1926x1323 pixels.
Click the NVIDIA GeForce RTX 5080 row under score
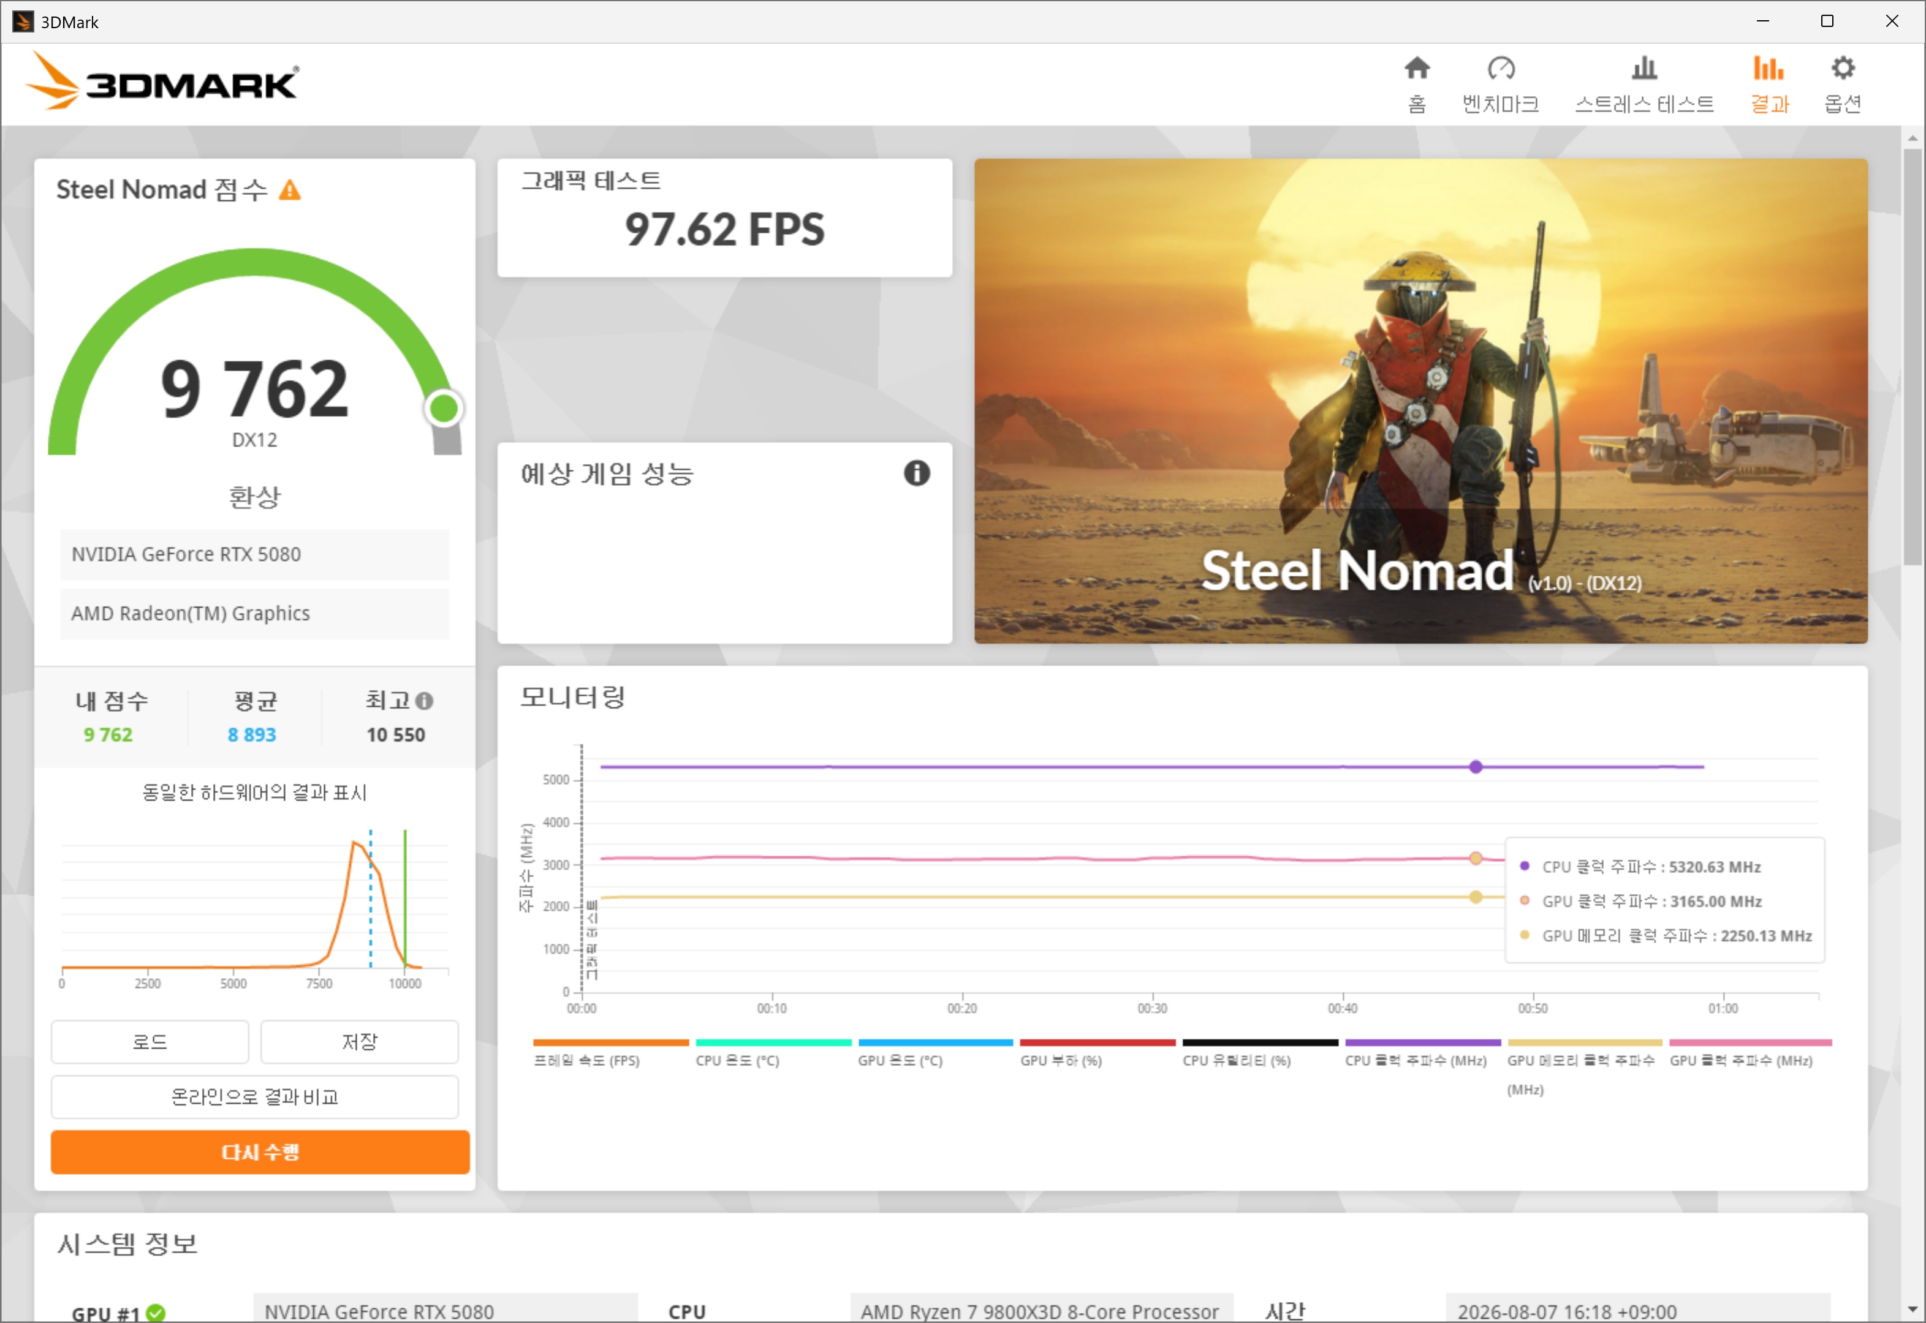pos(254,554)
